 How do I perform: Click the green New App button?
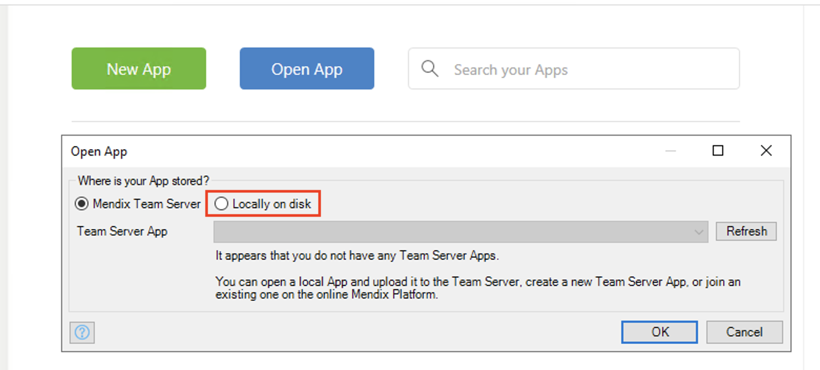click(139, 69)
